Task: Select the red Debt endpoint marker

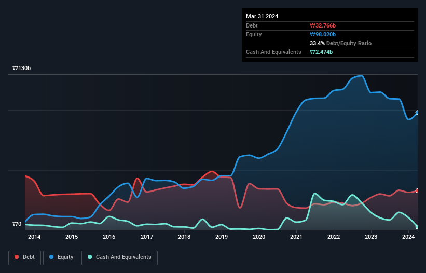Action: click(x=417, y=190)
